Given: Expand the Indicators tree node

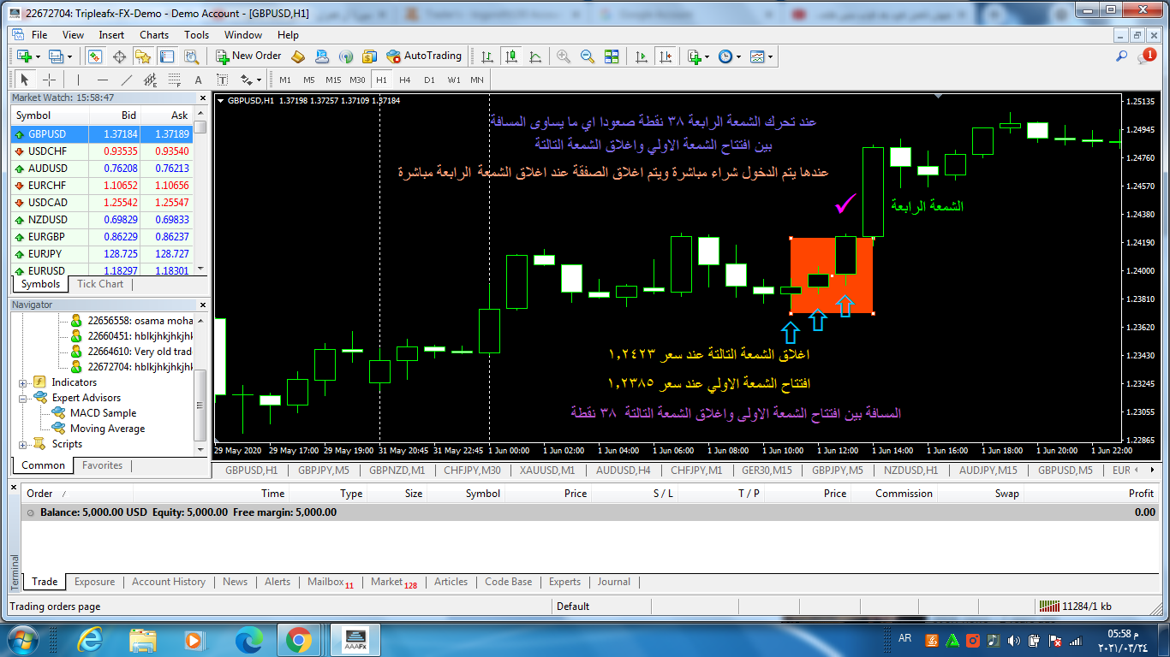Looking at the screenshot, I should coord(23,382).
